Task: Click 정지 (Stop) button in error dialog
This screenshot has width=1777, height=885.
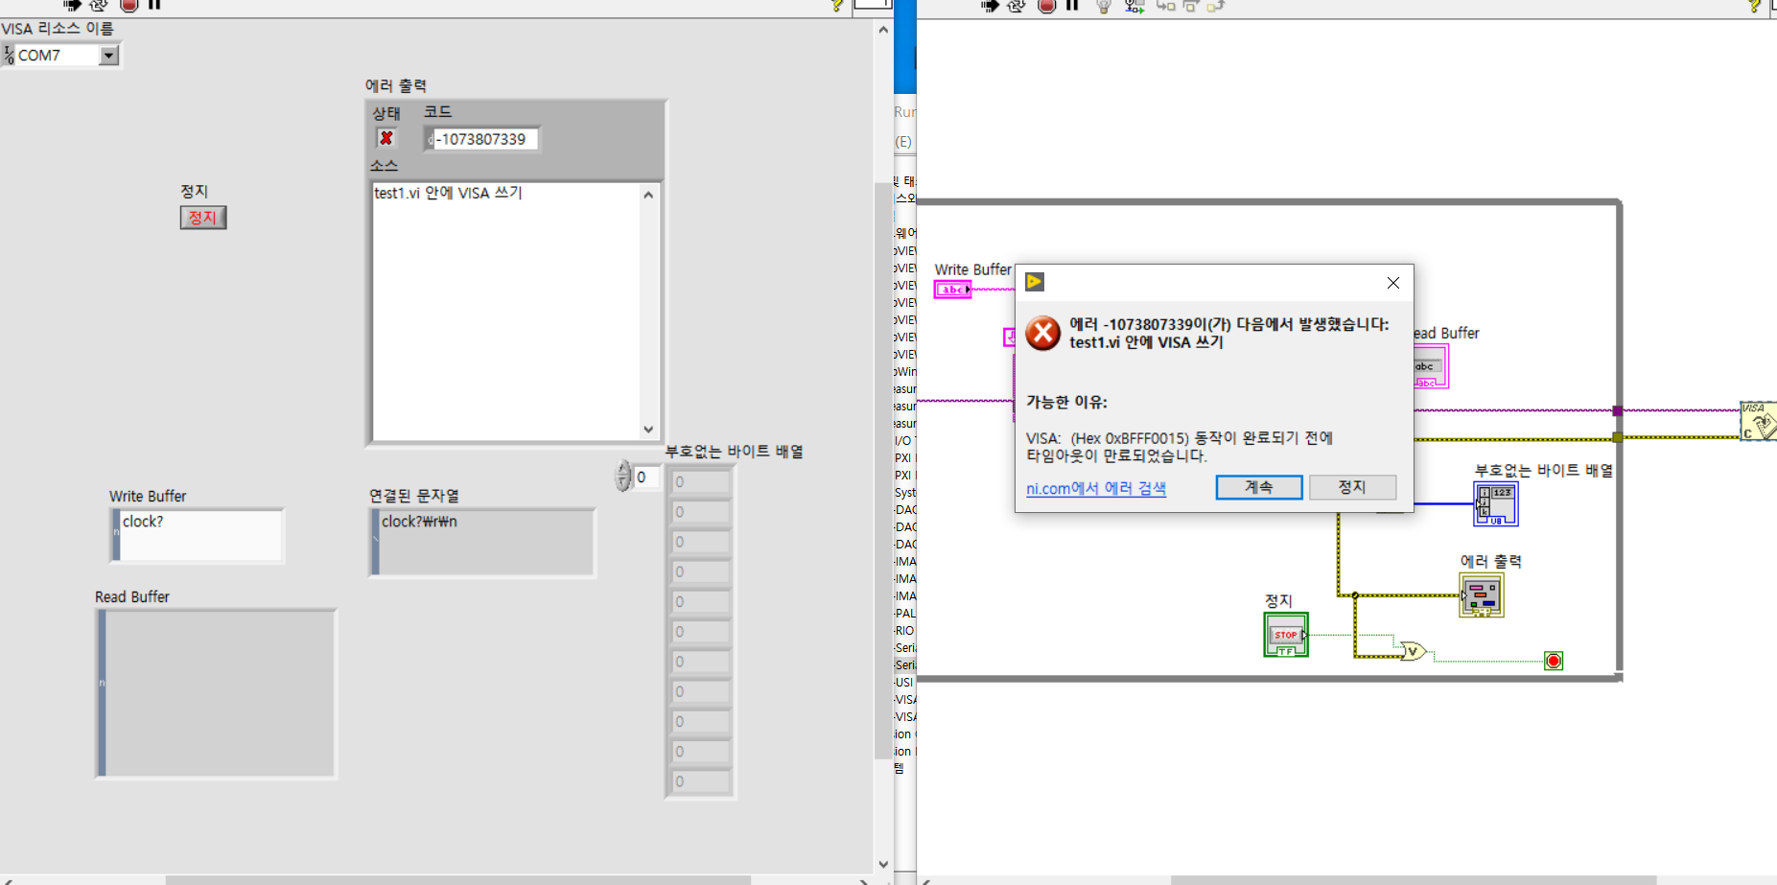Action: (x=1352, y=487)
